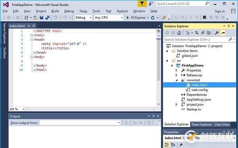The width and height of the screenshot is (238, 148).
Task: Close the index.html editor tab
Action: [x=34, y=26]
